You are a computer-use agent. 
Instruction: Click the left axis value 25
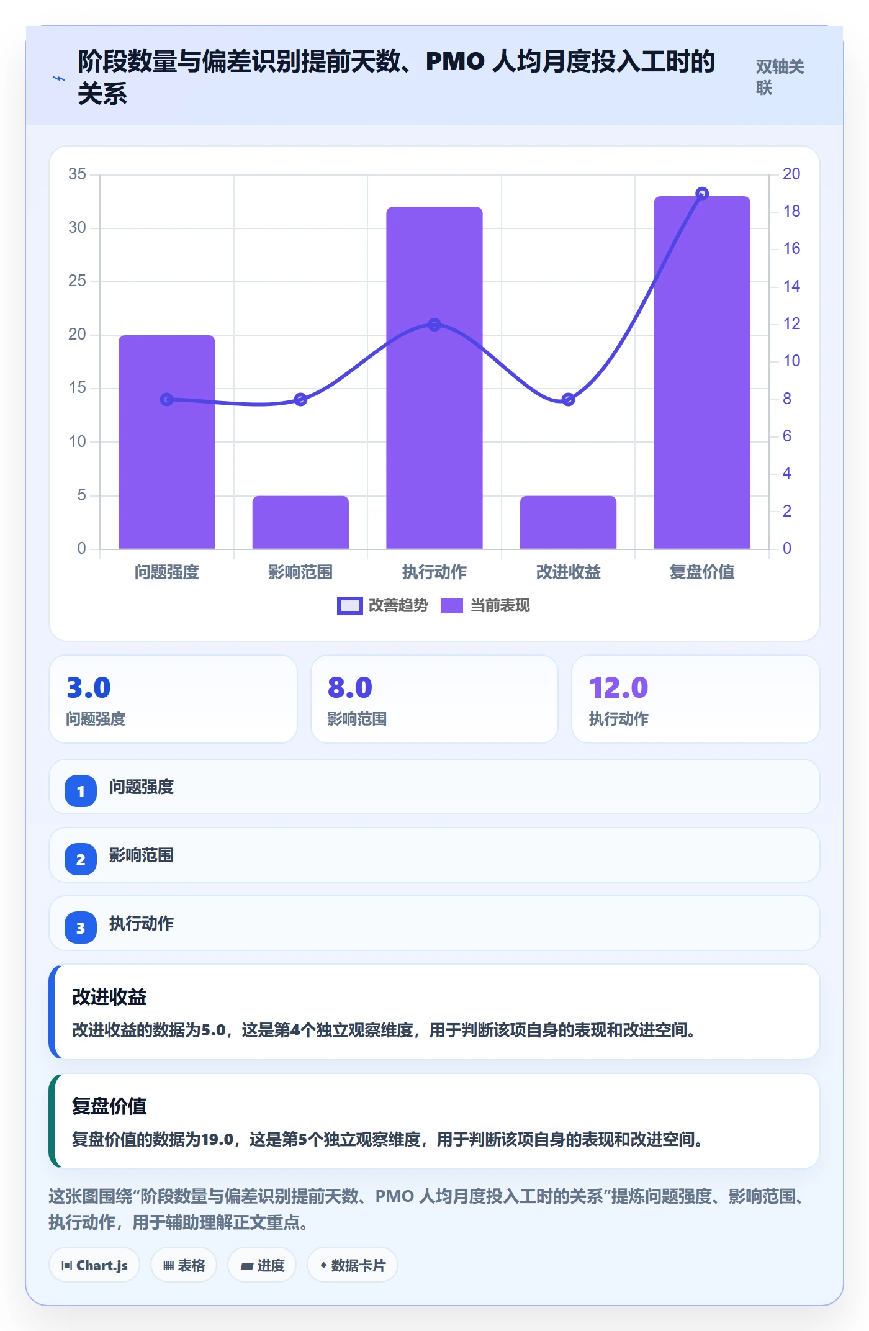(77, 281)
